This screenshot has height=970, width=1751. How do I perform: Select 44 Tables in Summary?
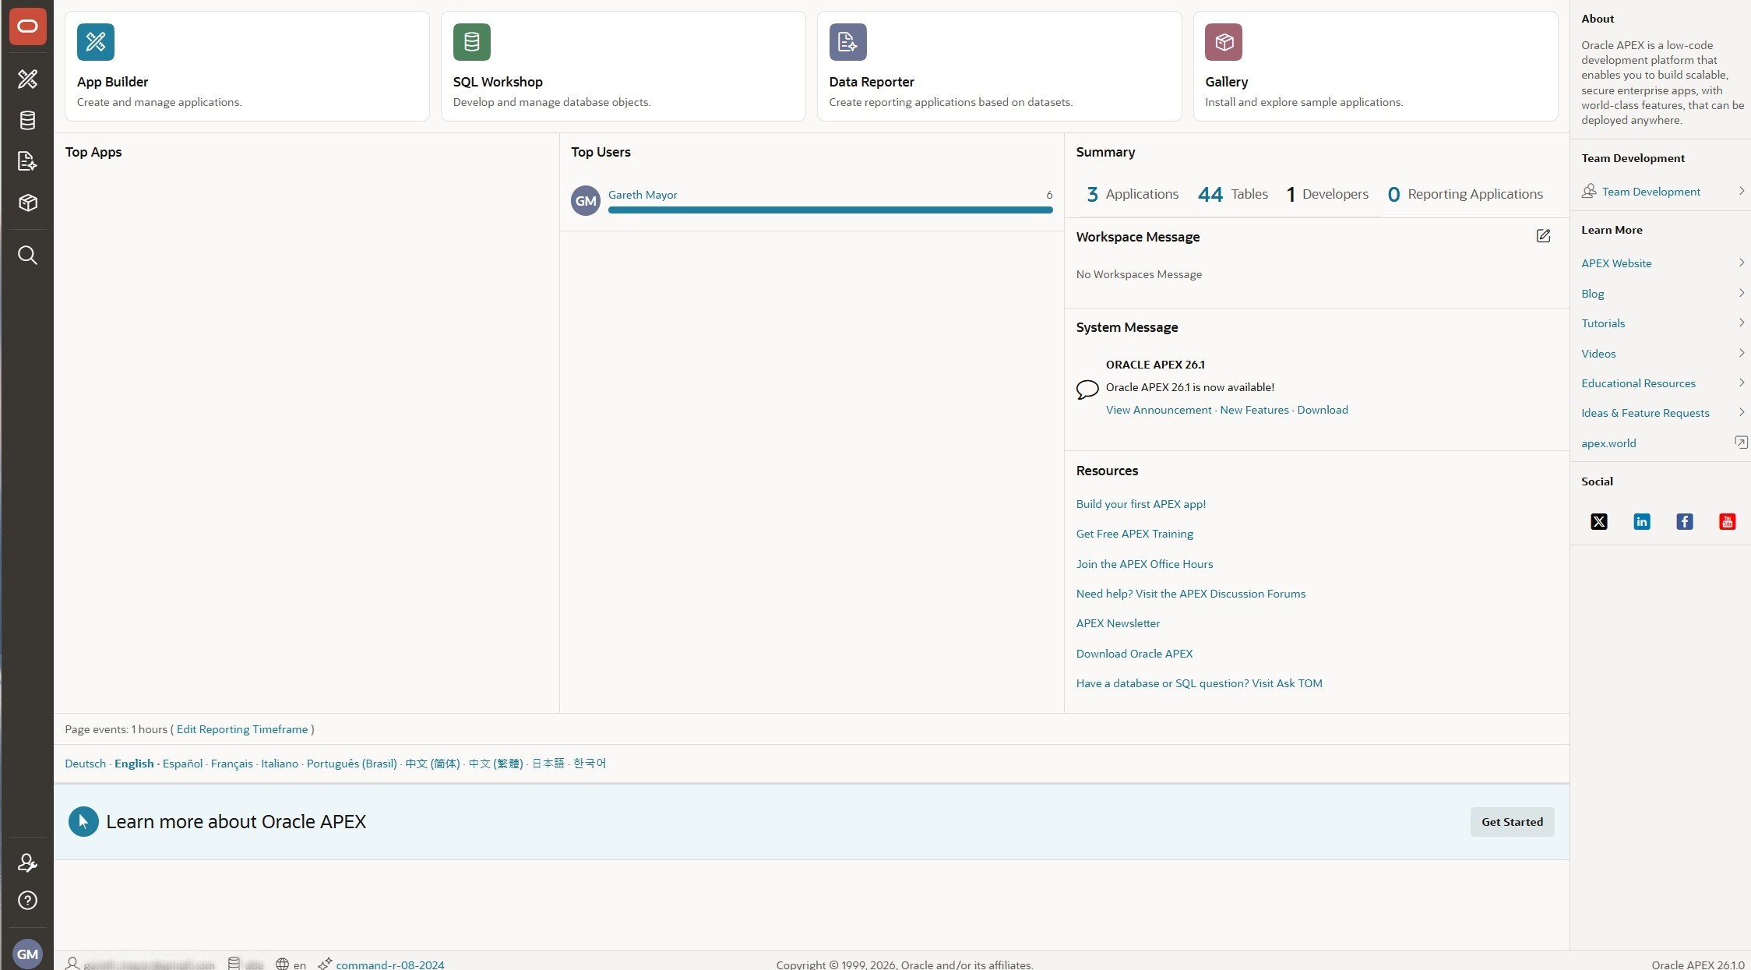pyautogui.click(x=1233, y=194)
